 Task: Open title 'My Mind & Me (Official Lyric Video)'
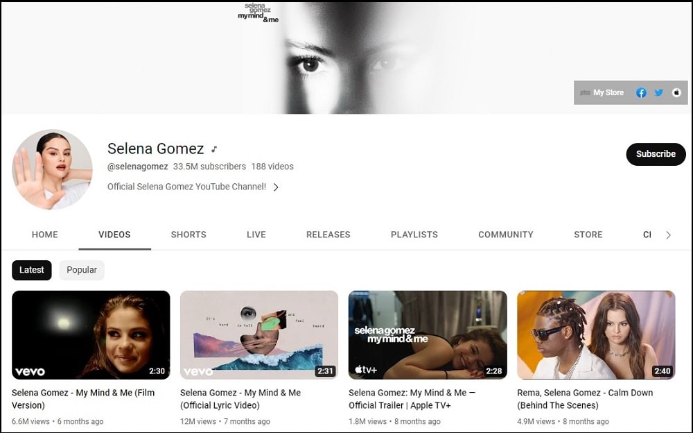click(240, 399)
